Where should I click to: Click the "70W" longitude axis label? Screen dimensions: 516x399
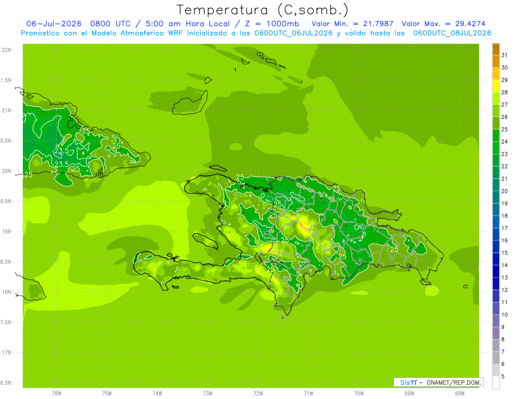pos(359,393)
